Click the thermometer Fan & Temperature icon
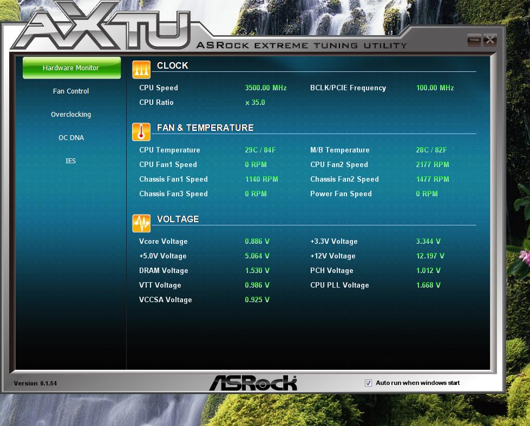Viewport: 530px width, 426px height. [x=141, y=132]
